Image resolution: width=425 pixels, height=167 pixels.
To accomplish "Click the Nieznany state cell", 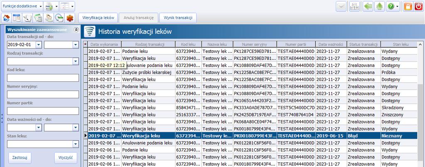I will coord(399,136).
